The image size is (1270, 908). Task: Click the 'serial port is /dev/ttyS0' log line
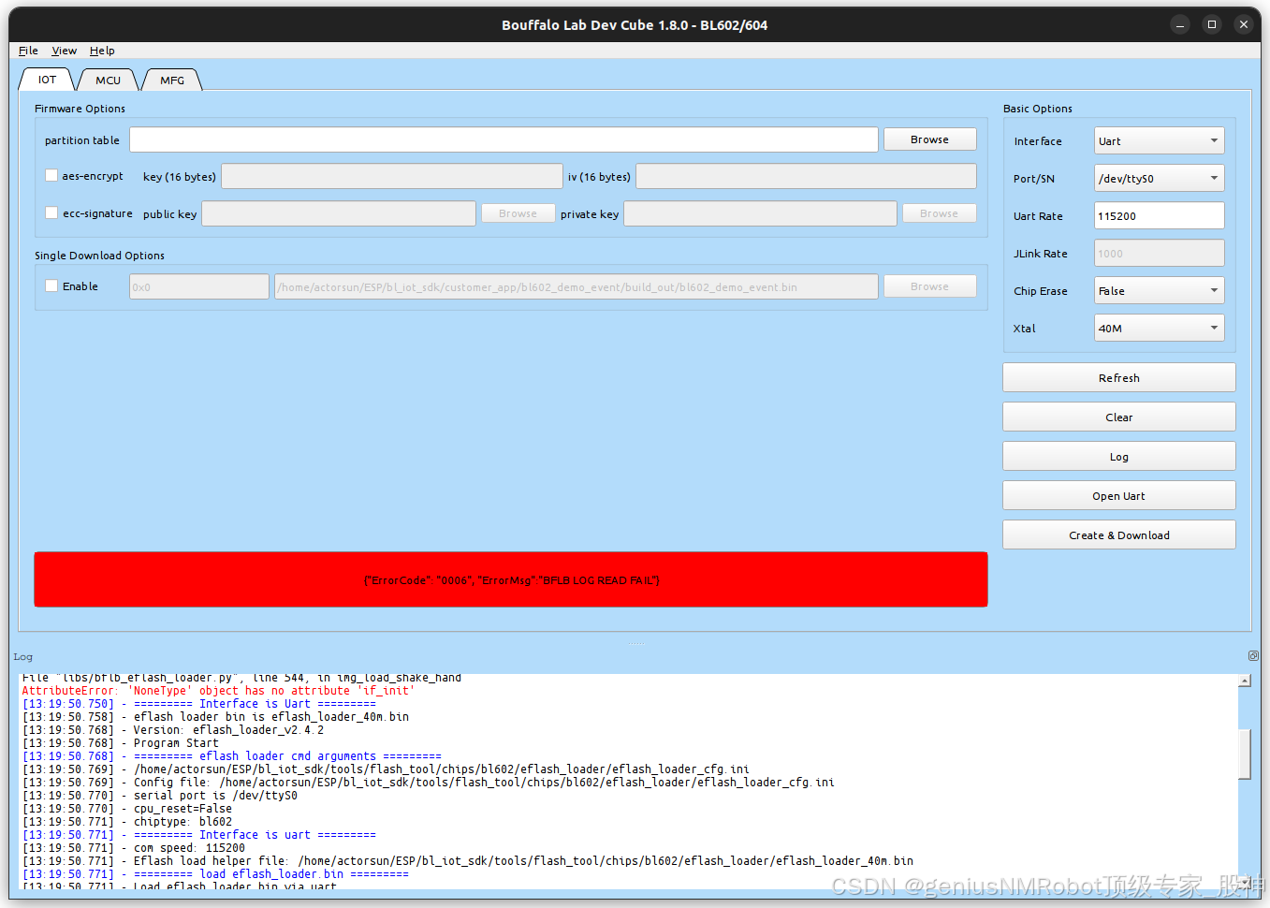click(159, 796)
